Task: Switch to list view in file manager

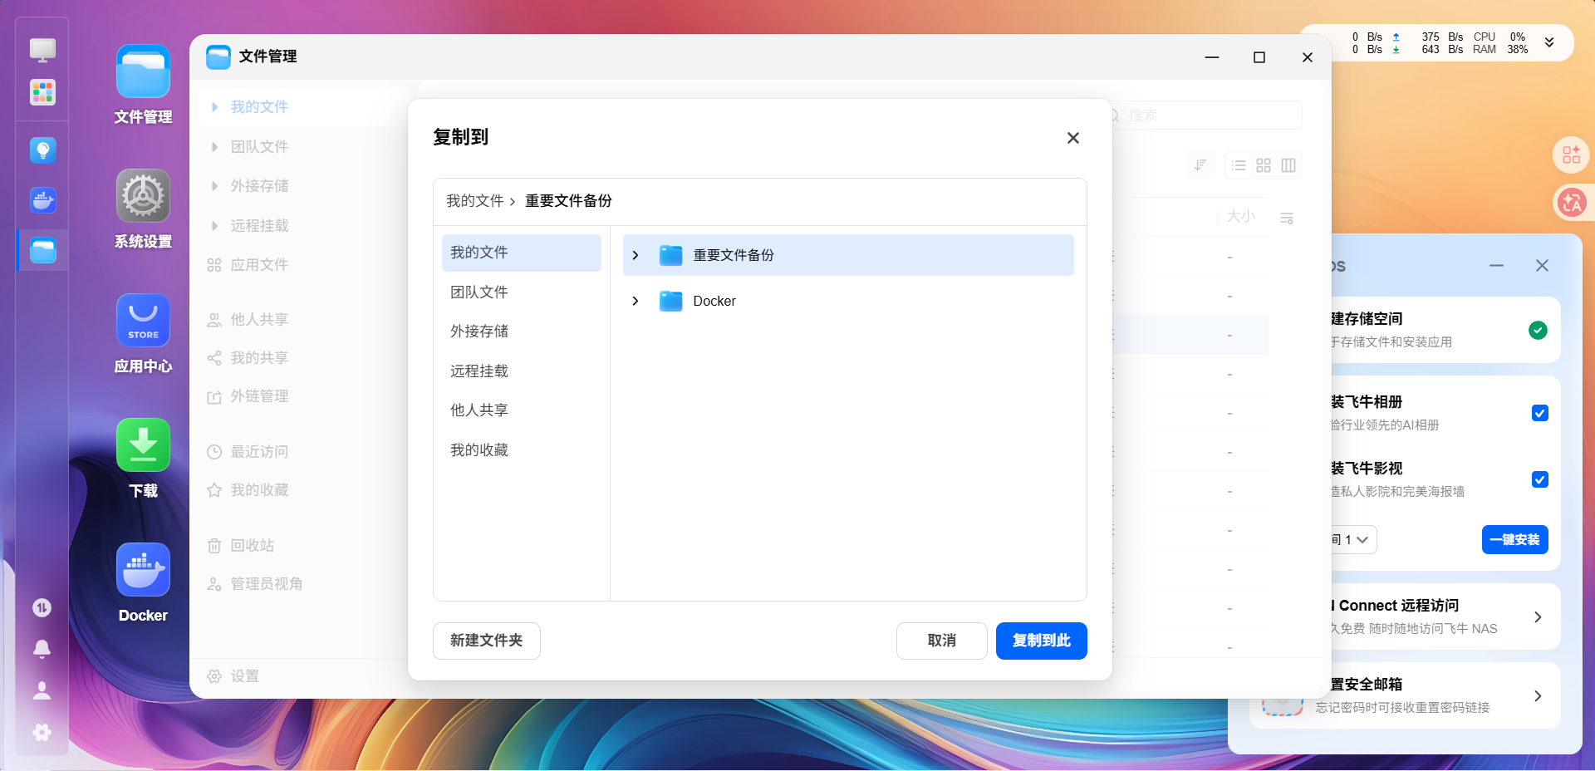Action: pyautogui.click(x=1239, y=165)
